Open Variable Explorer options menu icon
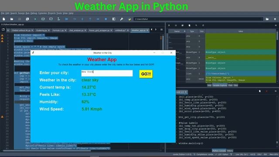 point(276,25)
